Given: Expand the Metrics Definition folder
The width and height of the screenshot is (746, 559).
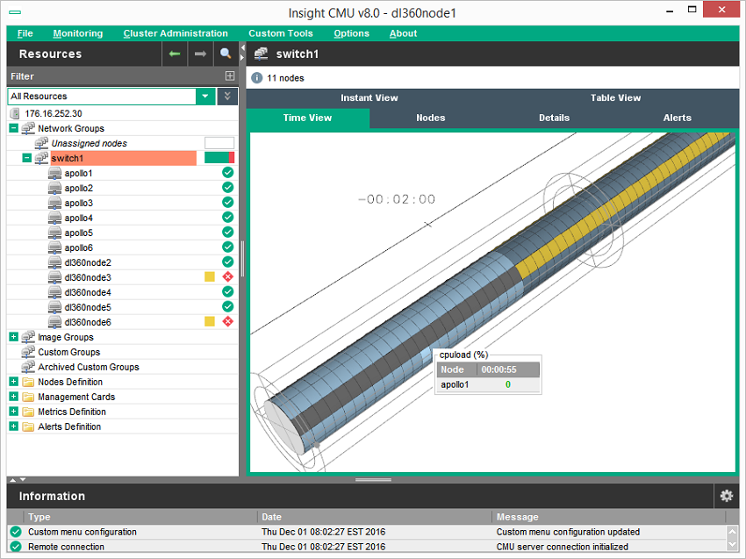Looking at the screenshot, I should pos(13,411).
